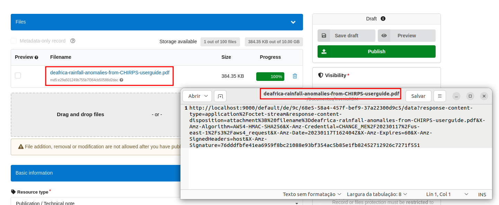Screen dimensions: 499x205
Task: Open the 'Texto sem formatação' language dropdown
Action: (x=311, y=194)
